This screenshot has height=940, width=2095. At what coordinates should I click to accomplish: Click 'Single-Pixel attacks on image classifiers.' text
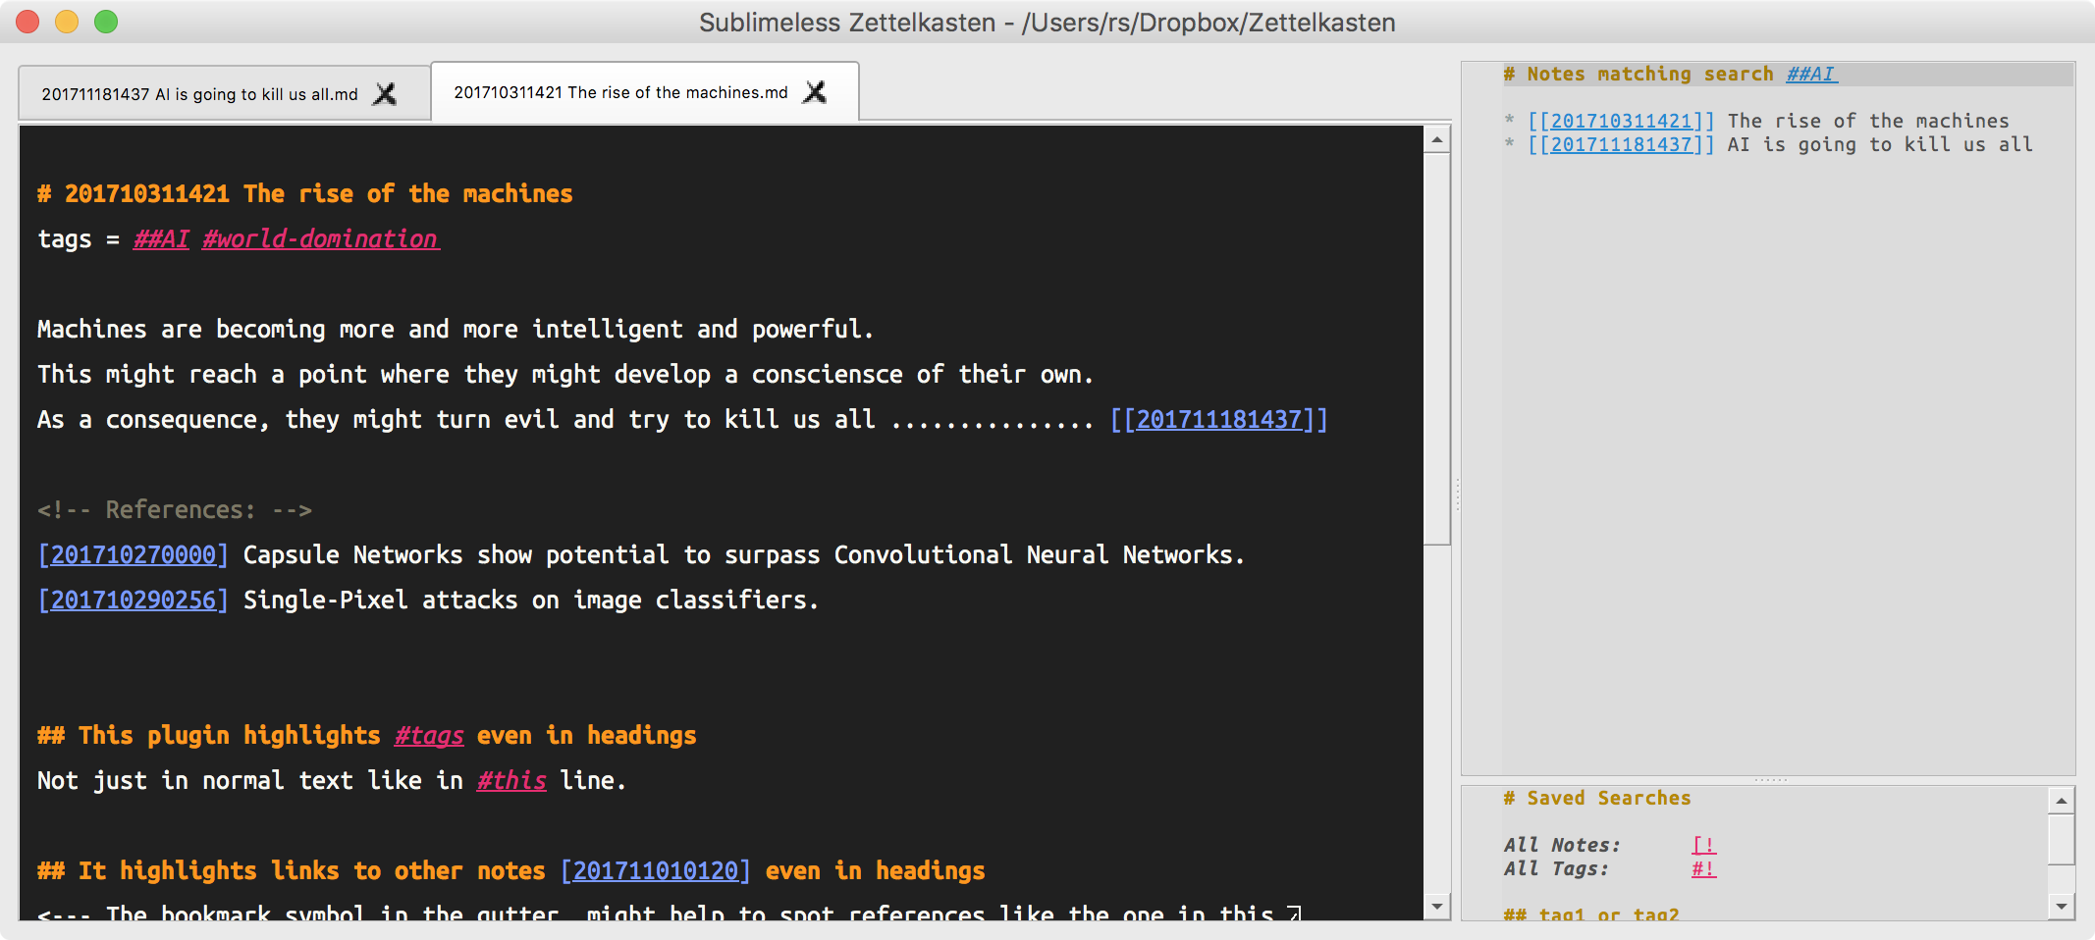click(x=530, y=600)
